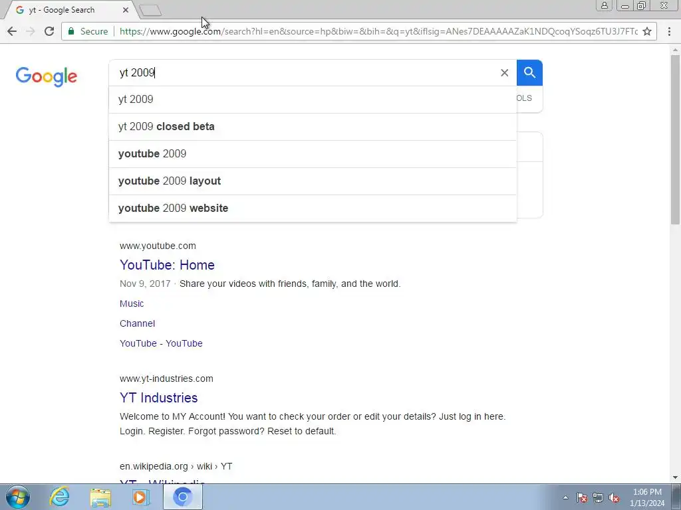The image size is (681, 510).
Task: Click the muted volume tray icon
Action: point(614,497)
